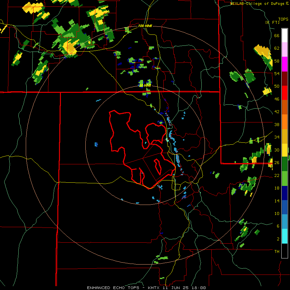This screenshot has width=290, height=290.
Task: Click the 'TOPS' legend title
Action: [x=283, y=19]
